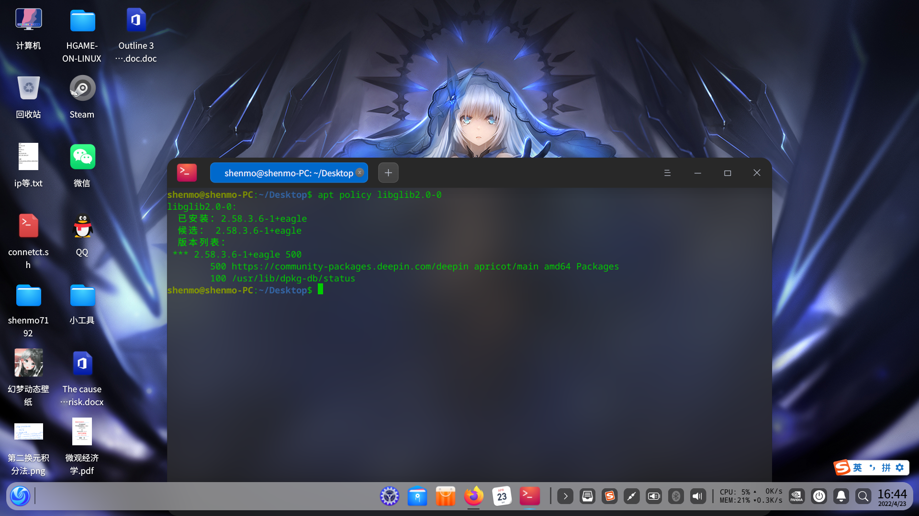Toggle Bluetooth in the system tray
This screenshot has width=919, height=516.
point(676,496)
